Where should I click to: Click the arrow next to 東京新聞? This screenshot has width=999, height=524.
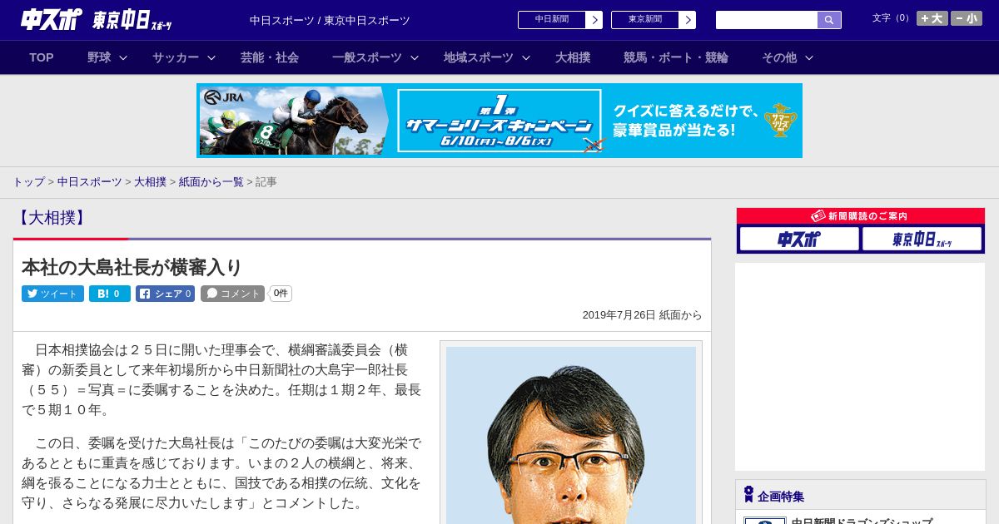(687, 20)
